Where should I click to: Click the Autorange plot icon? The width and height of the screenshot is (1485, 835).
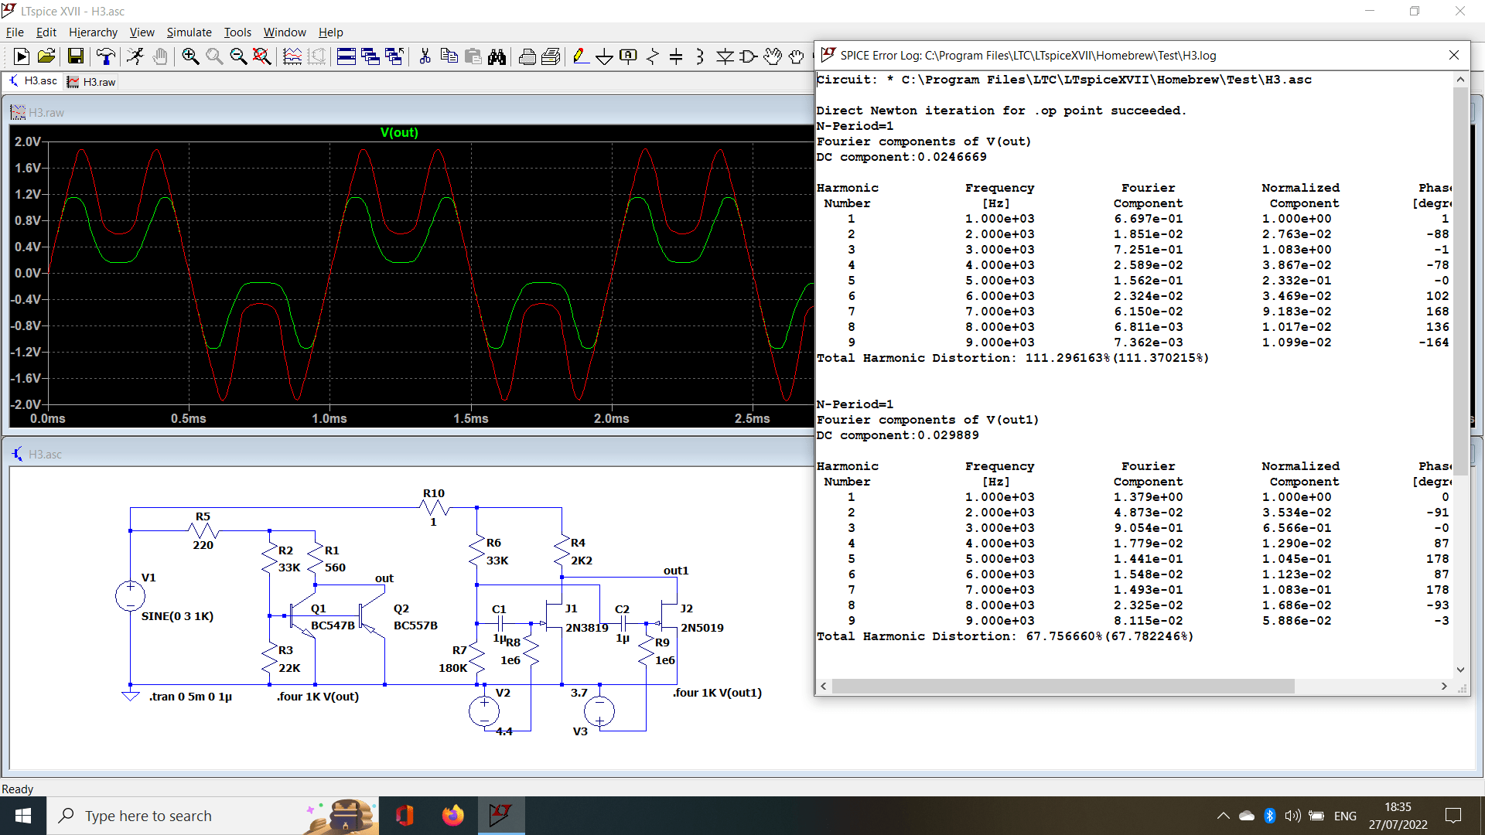tap(292, 56)
